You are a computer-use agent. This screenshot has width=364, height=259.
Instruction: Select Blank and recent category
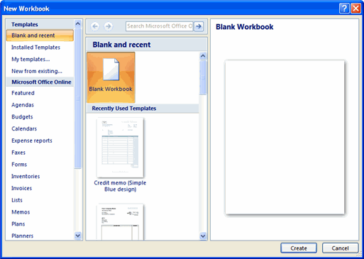tap(40, 35)
